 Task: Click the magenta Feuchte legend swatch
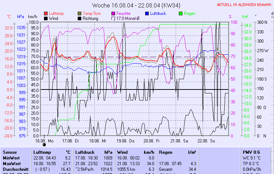(113, 13)
